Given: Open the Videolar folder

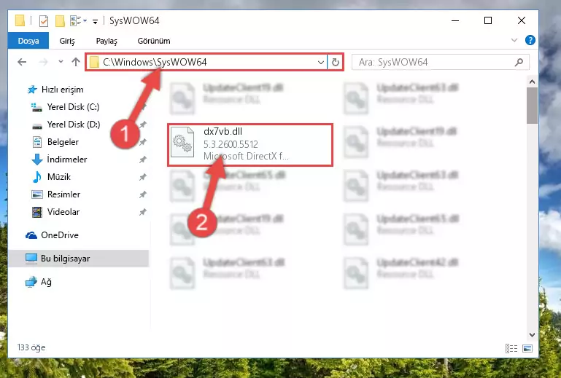Looking at the screenshot, I should [63, 212].
